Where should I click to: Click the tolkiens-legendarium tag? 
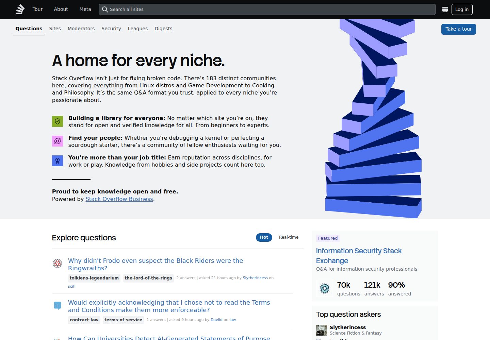click(94, 278)
